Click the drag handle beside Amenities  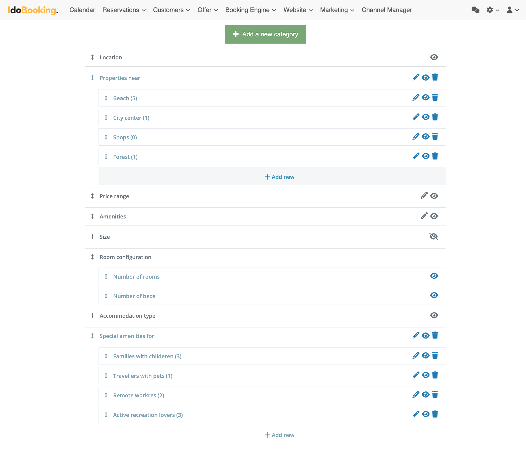click(x=92, y=216)
